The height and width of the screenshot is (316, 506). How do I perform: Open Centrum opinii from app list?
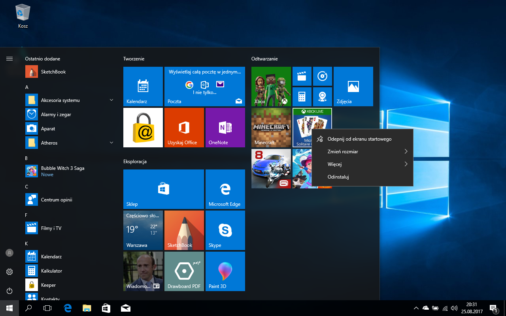coord(56,200)
